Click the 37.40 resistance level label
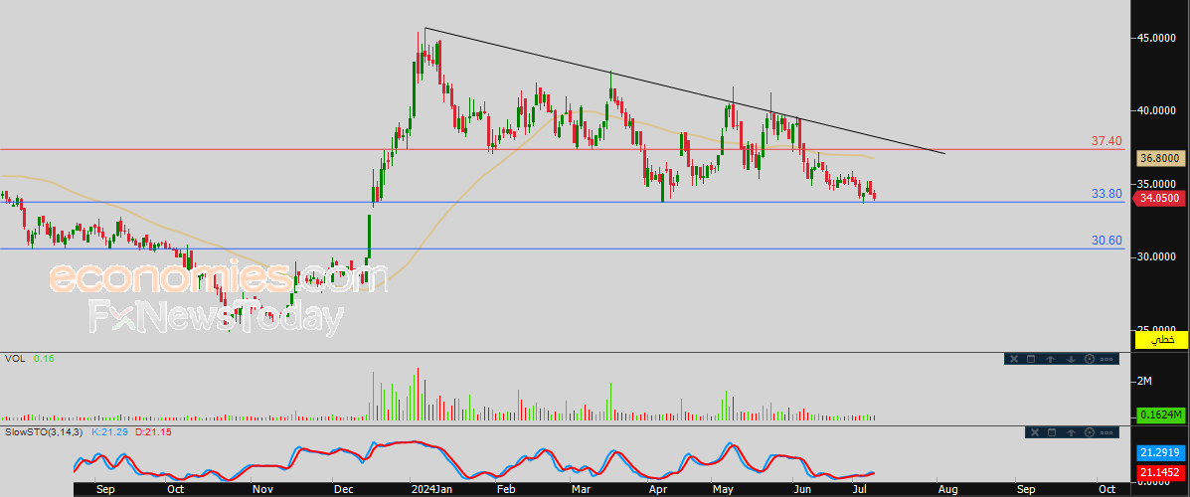The image size is (1190, 497). point(1106,141)
